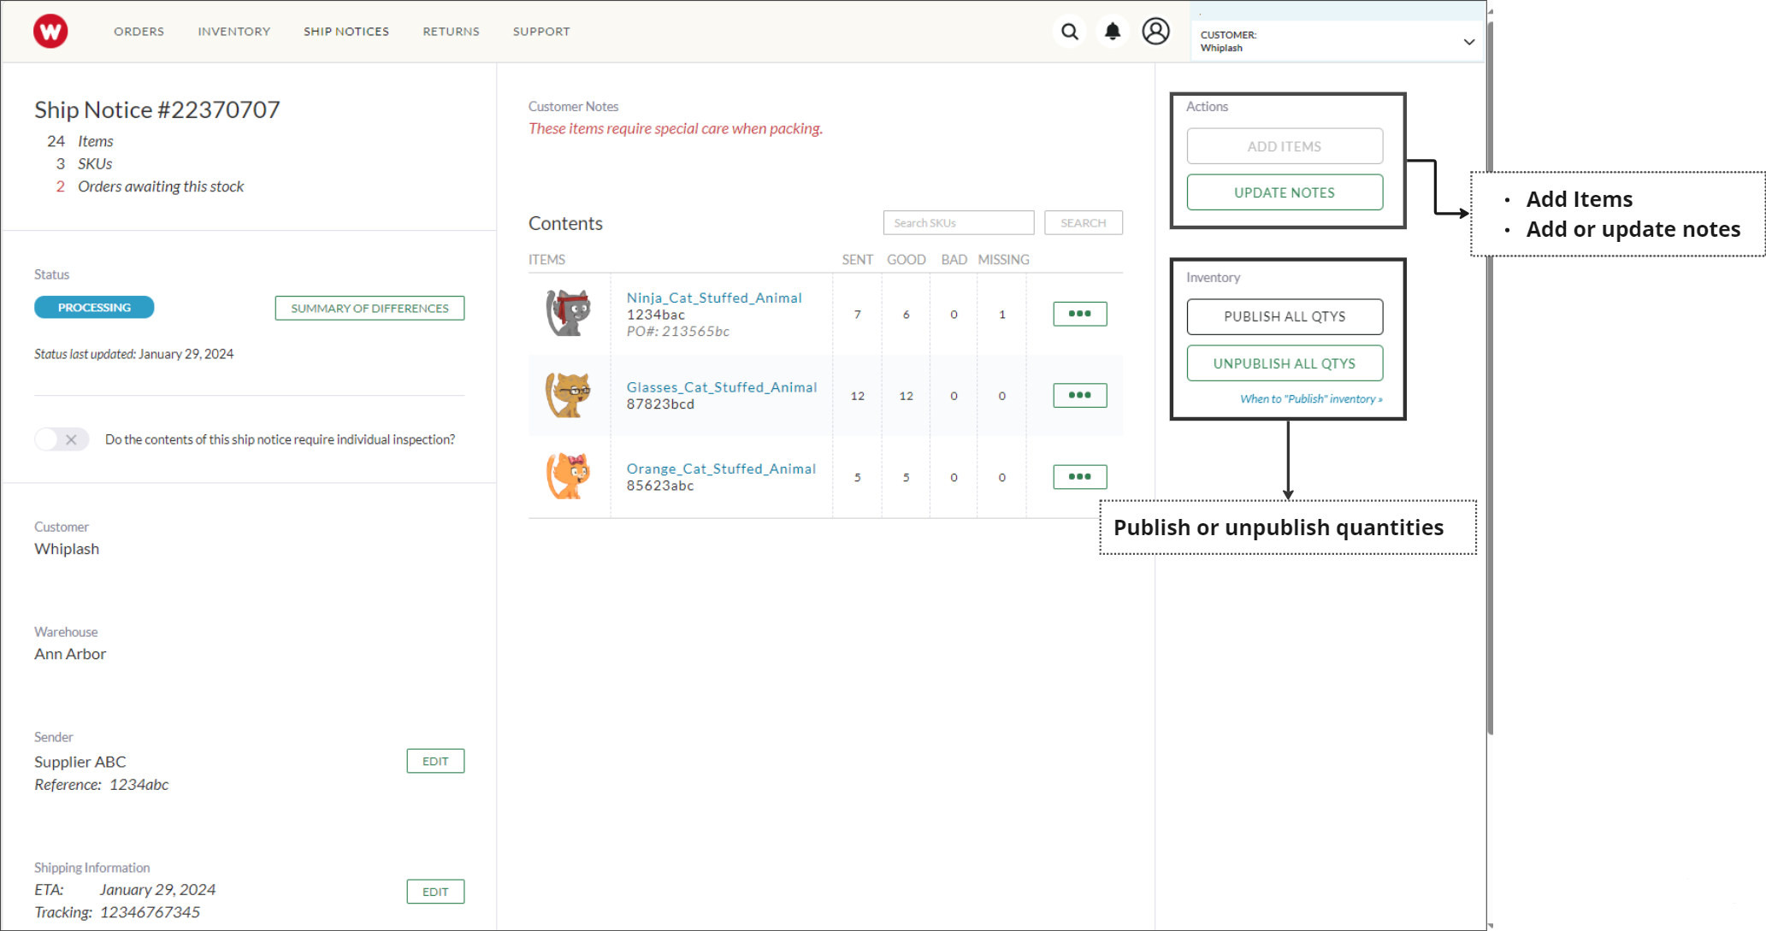Open options menu for Orange_Cat_Stuffed_Animal row
The width and height of the screenshot is (1766, 931).
pos(1079,477)
